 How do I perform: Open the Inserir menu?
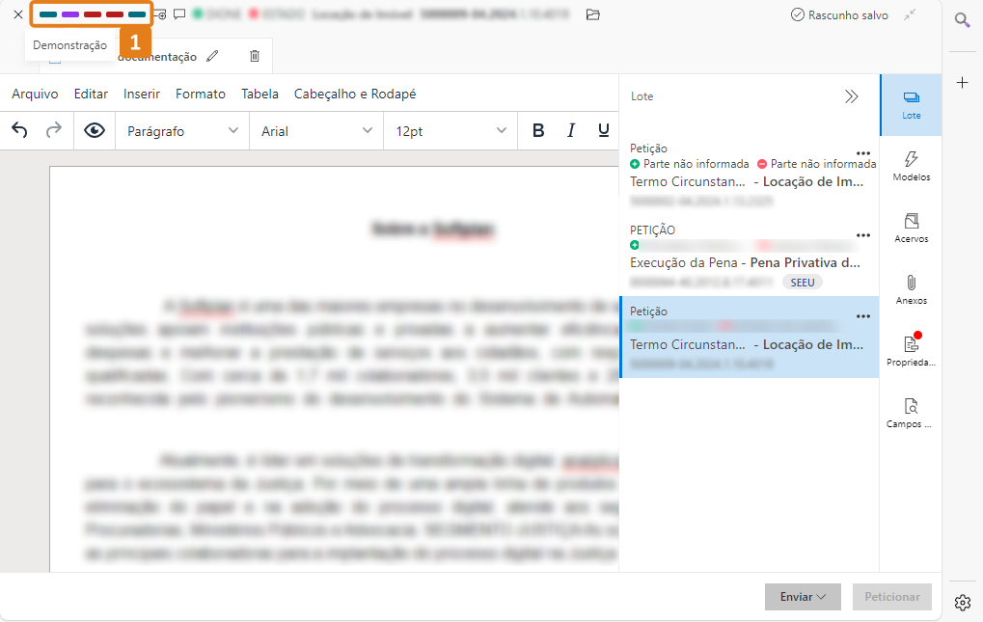[x=142, y=94]
